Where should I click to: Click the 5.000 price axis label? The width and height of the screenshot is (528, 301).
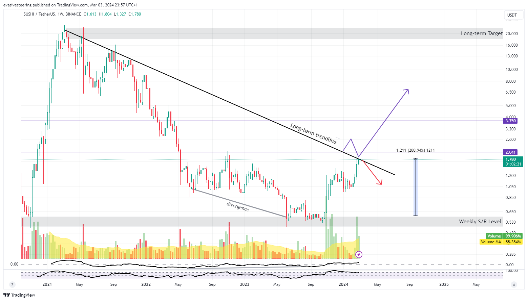[510, 106]
